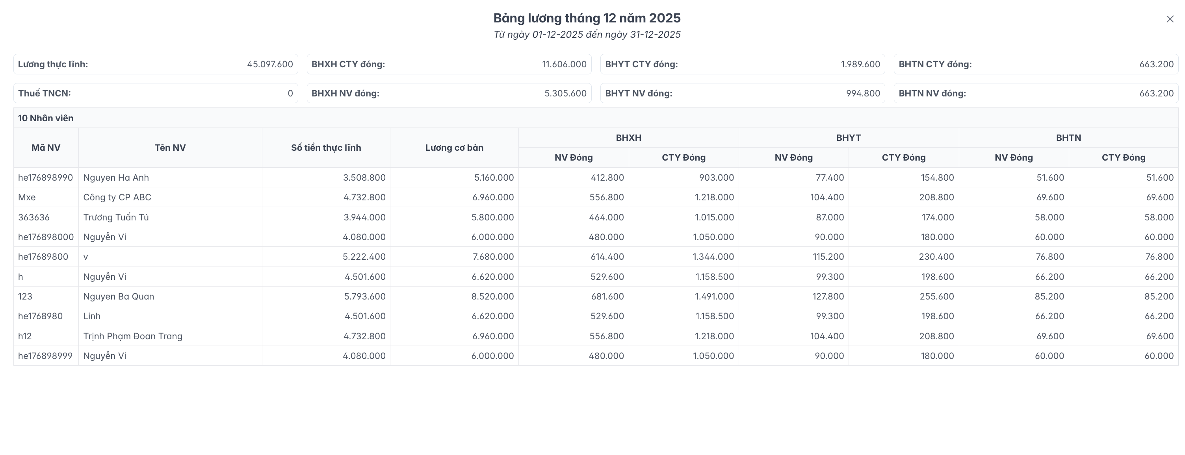
Task: Click employee code he176898999
Action: pyautogui.click(x=45, y=356)
